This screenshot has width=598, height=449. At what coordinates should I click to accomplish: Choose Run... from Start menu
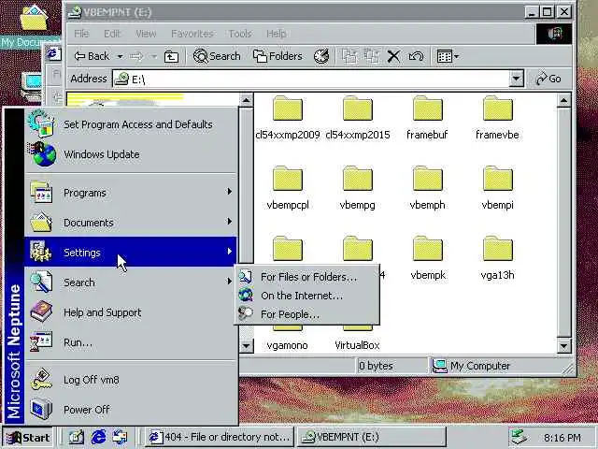point(131,342)
